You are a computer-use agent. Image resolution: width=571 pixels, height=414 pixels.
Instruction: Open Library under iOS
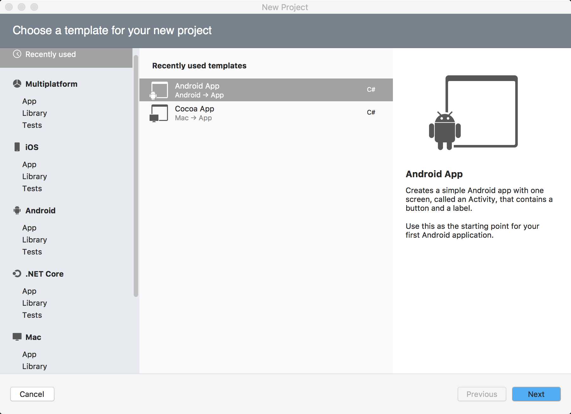[x=35, y=177]
